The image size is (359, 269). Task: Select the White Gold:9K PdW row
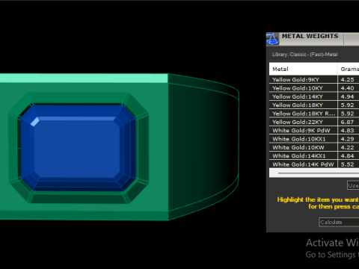click(314, 130)
